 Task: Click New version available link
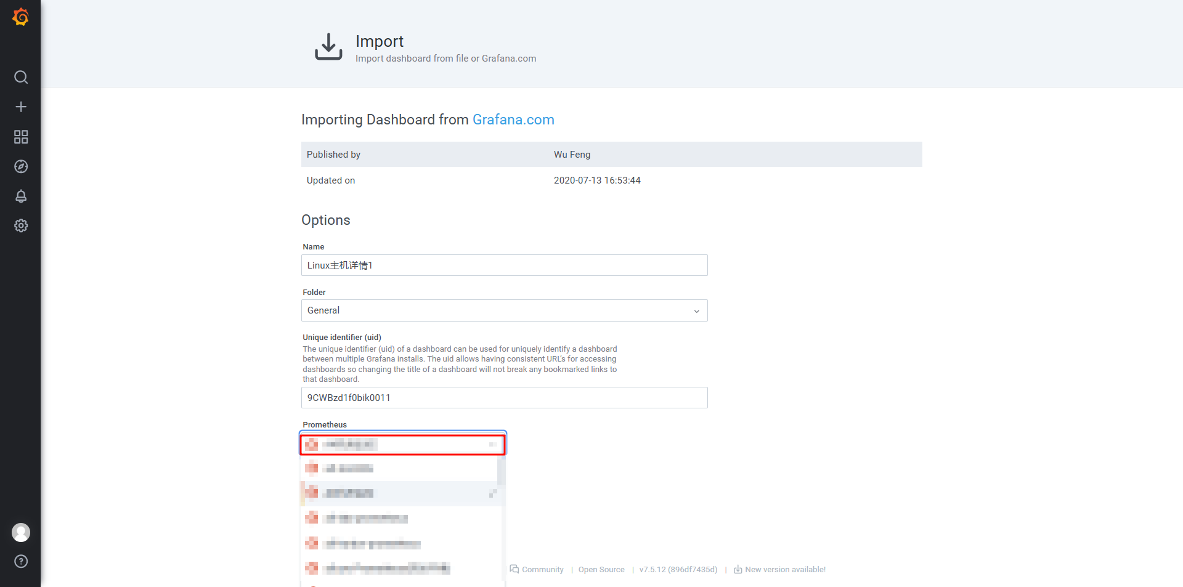point(785,570)
